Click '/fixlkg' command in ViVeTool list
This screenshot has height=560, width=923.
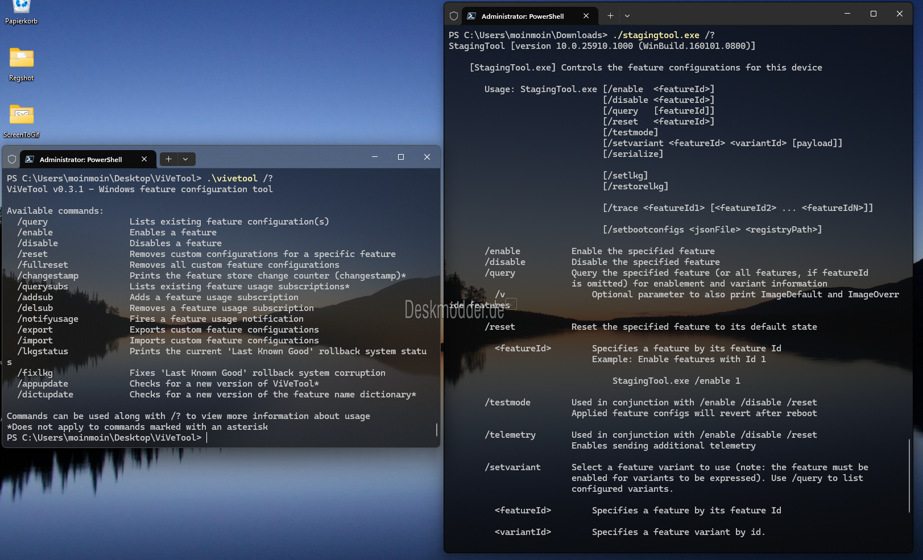pos(35,373)
